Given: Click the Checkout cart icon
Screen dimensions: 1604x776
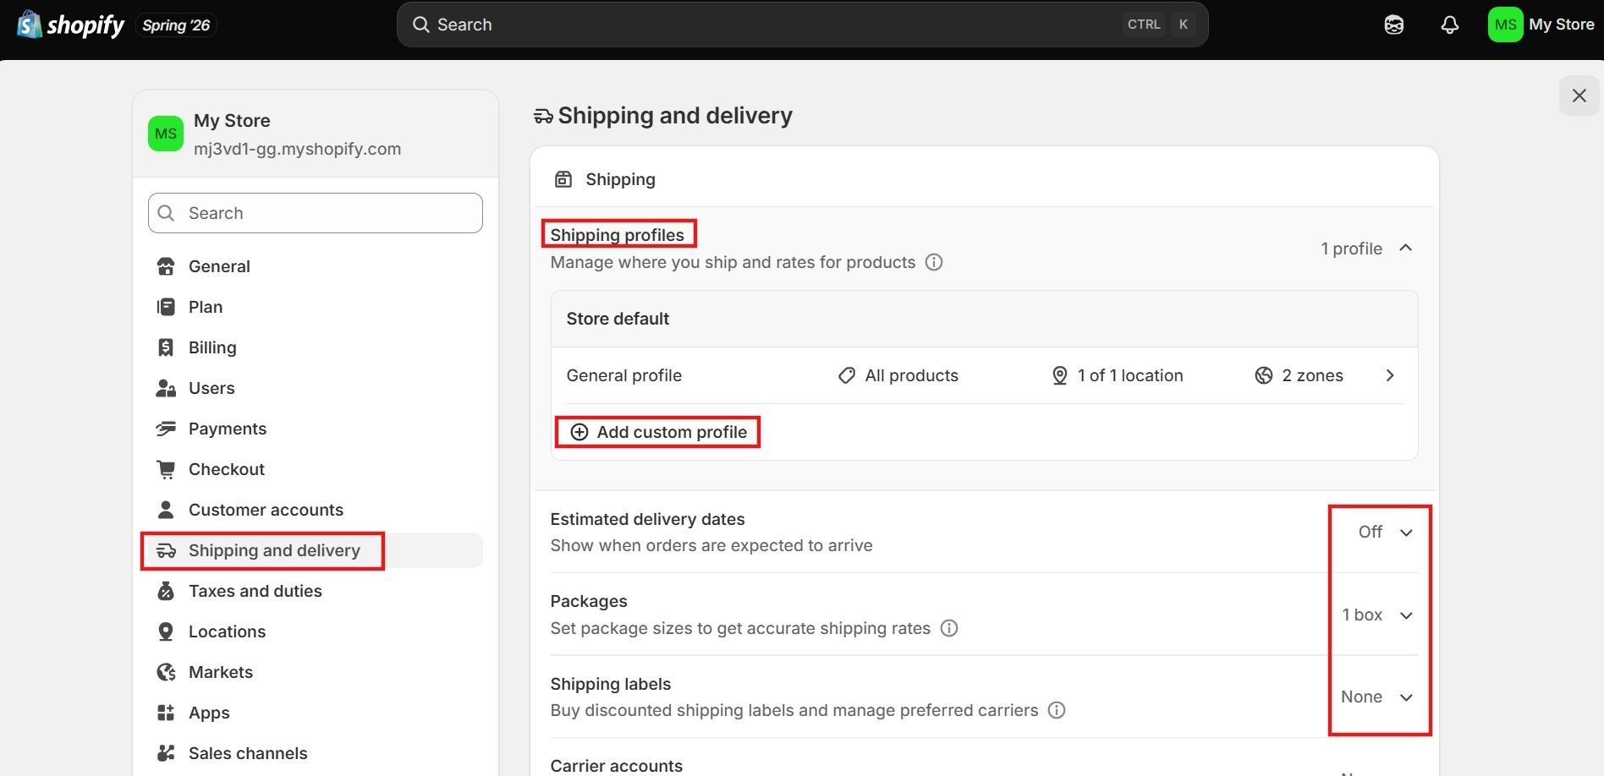Looking at the screenshot, I should click(166, 469).
